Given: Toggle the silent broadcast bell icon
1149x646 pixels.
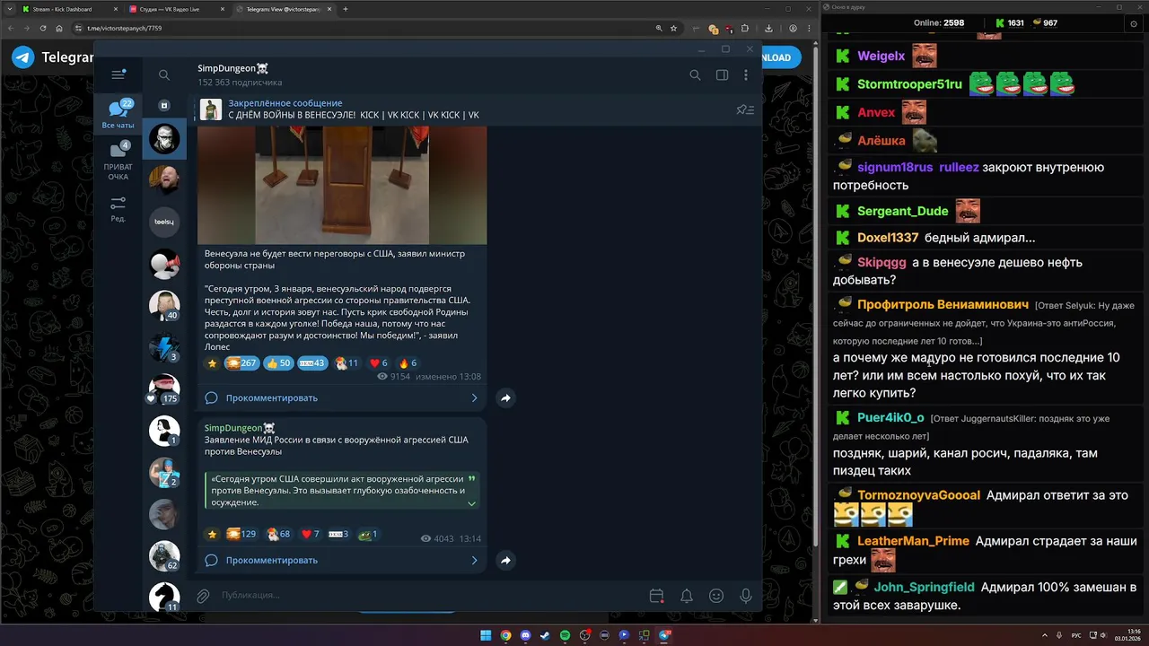Looking at the screenshot, I should tap(687, 596).
